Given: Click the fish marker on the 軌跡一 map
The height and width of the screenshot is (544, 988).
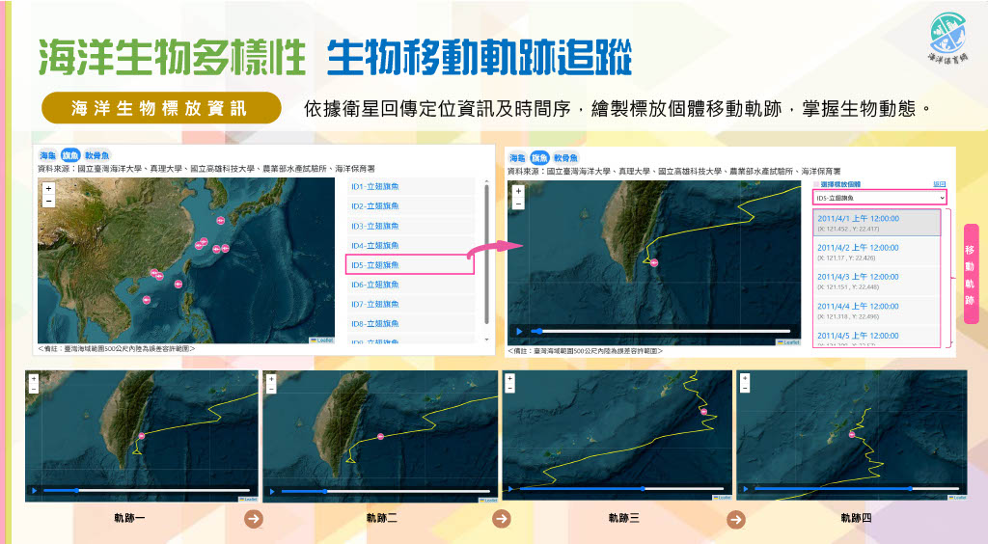Looking at the screenshot, I should 142,436.
